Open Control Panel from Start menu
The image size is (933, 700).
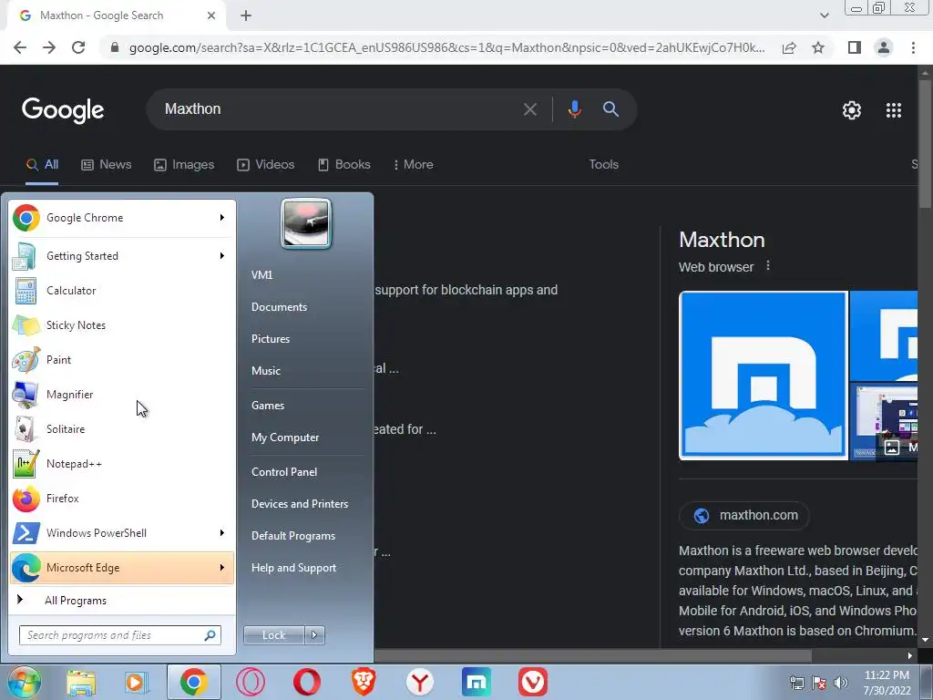click(x=284, y=472)
